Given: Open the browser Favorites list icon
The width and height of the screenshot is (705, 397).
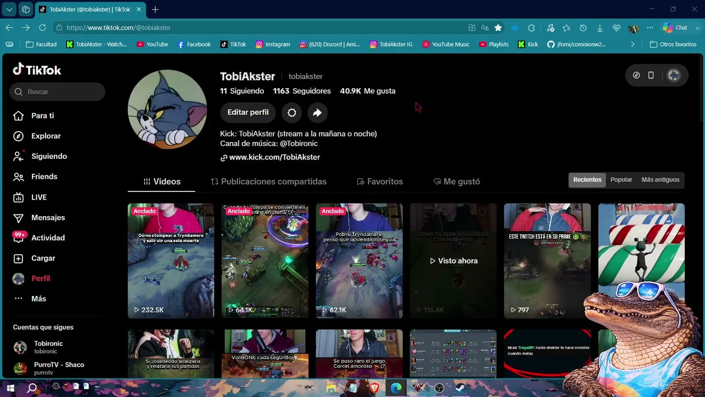Looking at the screenshot, I should [566, 28].
